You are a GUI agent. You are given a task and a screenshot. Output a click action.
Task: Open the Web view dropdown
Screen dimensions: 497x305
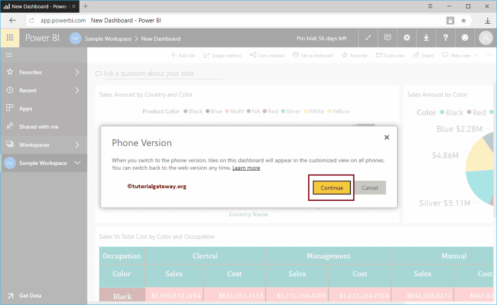[459, 55]
